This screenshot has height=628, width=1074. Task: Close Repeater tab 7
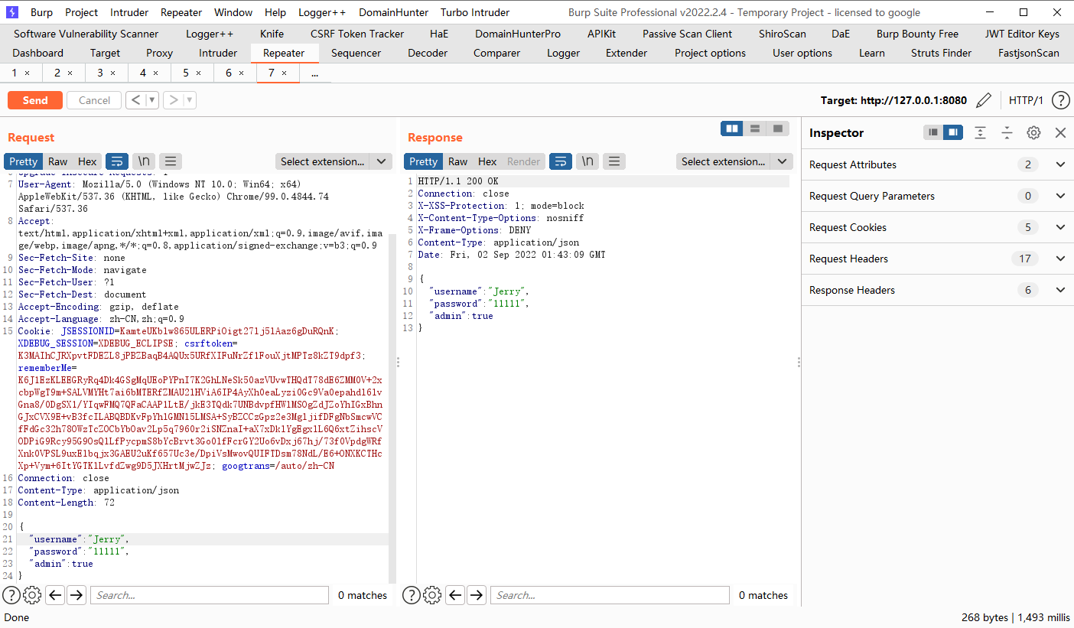pos(284,73)
